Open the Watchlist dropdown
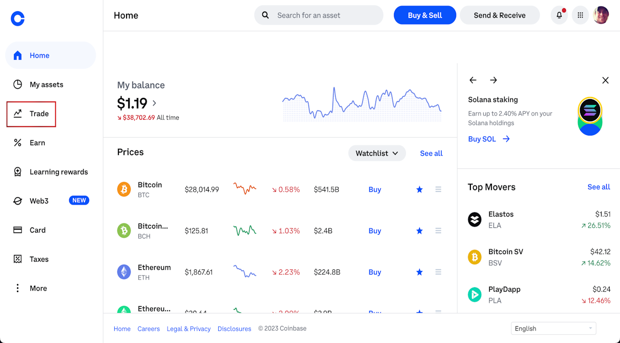 [x=377, y=153]
